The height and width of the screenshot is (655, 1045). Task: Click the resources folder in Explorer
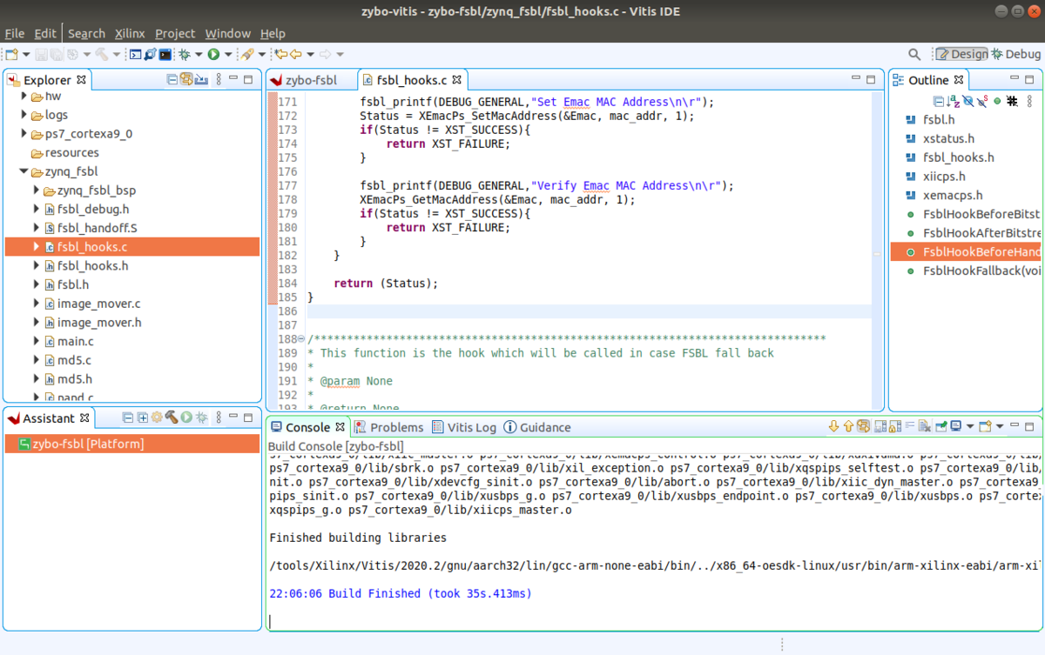(72, 152)
